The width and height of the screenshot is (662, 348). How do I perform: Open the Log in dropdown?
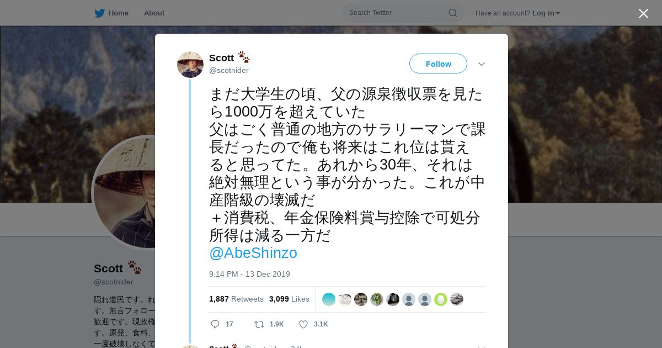tap(546, 13)
